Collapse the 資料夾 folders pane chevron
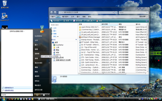The height and width of the screenshot is (101, 162). click(x=76, y=40)
